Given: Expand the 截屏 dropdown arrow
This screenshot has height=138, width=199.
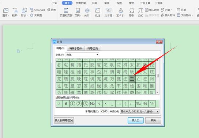Looking at the screenshot, I should coord(18,15).
